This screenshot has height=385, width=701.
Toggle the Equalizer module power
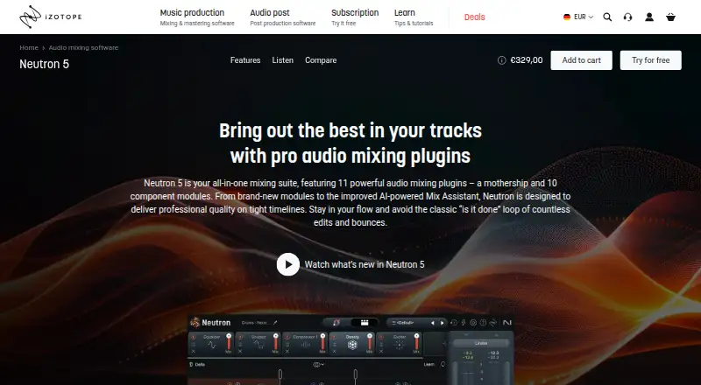coord(193,337)
